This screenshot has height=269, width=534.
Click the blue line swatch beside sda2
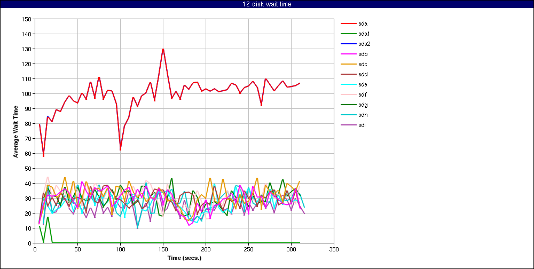(x=348, y=44)
